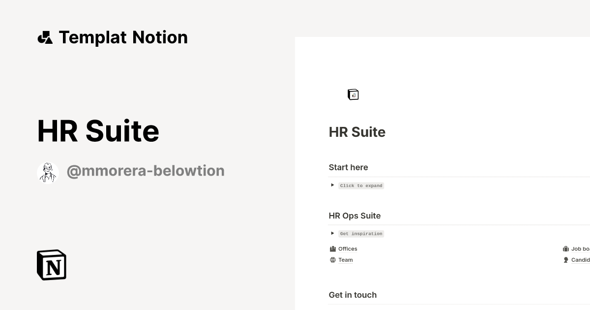Click the HR Suite page title

click(357, 132)
